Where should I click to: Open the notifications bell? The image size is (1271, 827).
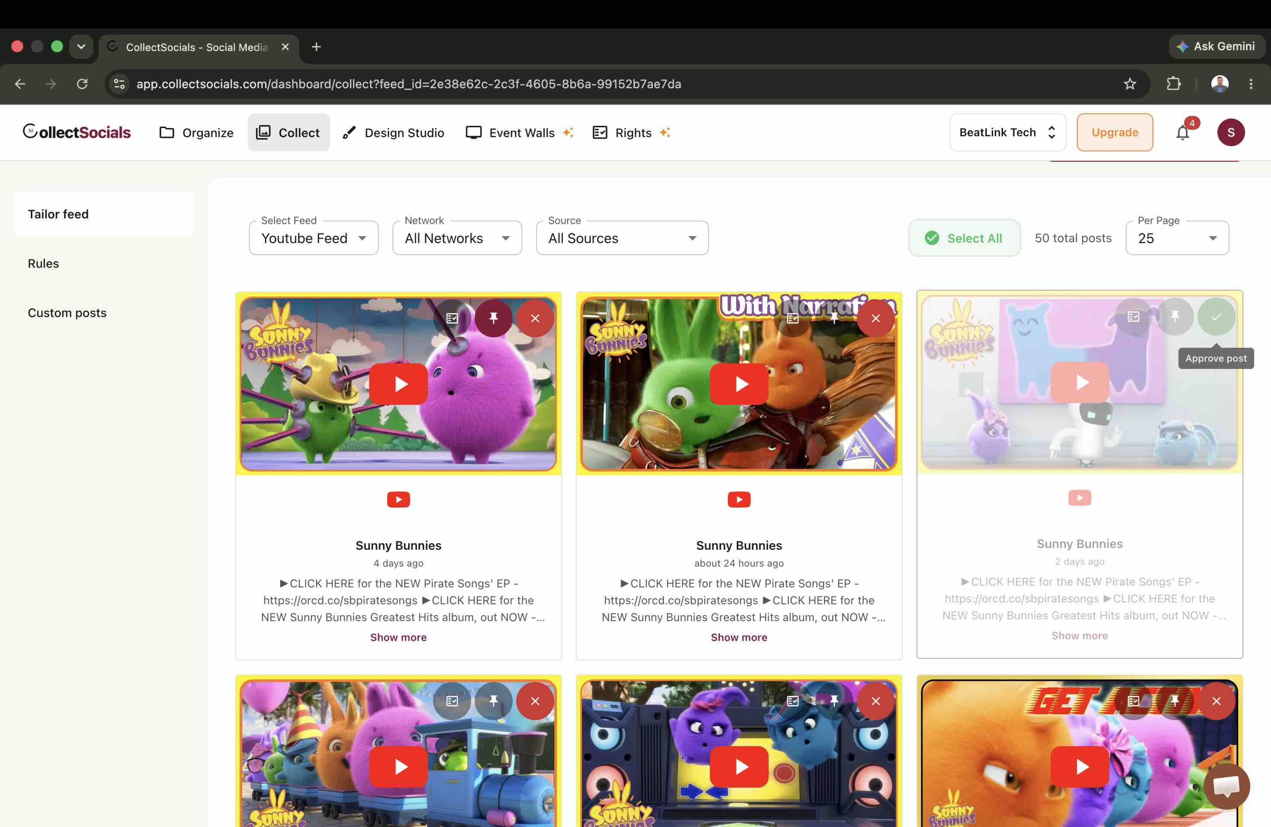pyautogui.click(x=1183, y=132)
